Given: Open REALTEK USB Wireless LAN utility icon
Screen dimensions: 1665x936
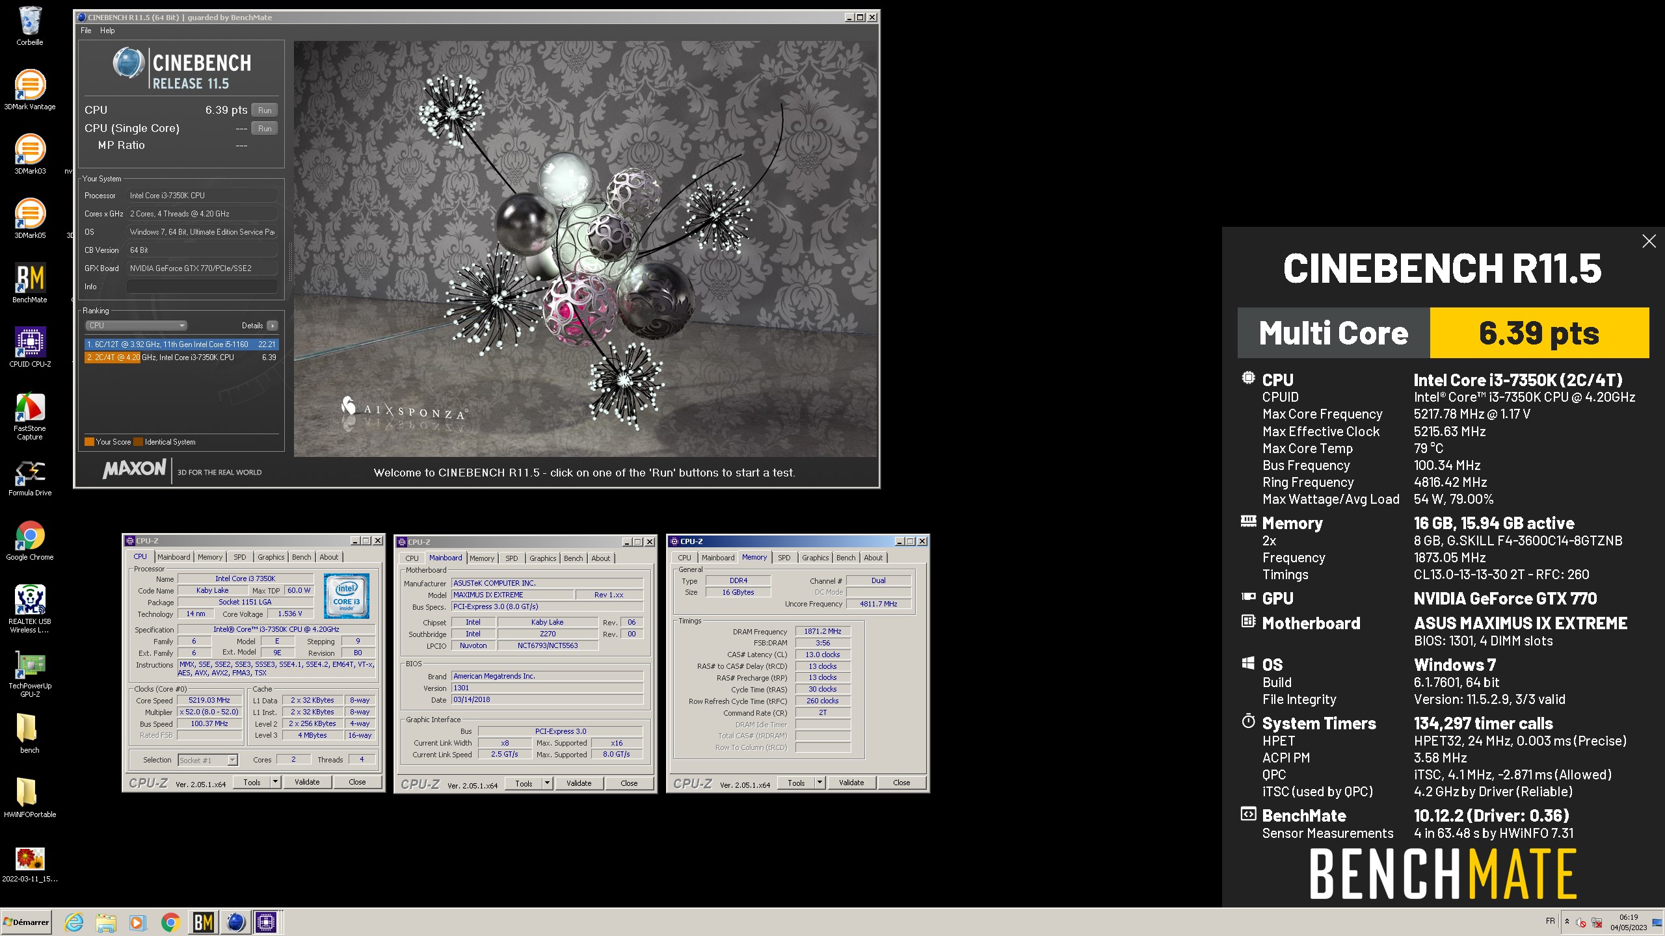Looking at the screenshot, I should click(30, 609).
